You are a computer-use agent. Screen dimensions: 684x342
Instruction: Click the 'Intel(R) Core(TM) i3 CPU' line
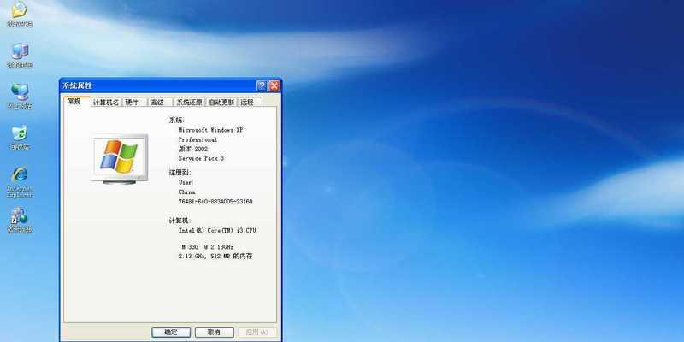217,230
